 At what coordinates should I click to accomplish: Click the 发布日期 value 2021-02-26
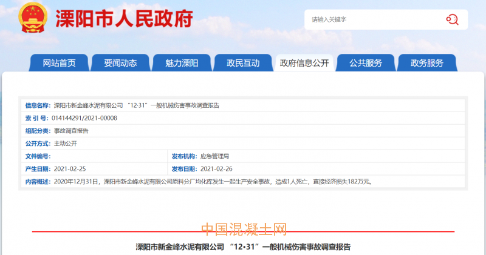[216, 169]
